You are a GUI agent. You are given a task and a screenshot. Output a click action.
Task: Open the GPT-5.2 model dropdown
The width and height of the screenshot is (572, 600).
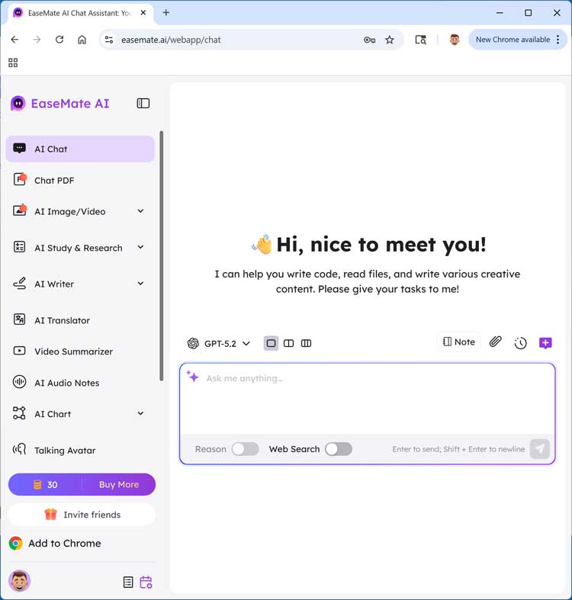[x=219, y=343]
